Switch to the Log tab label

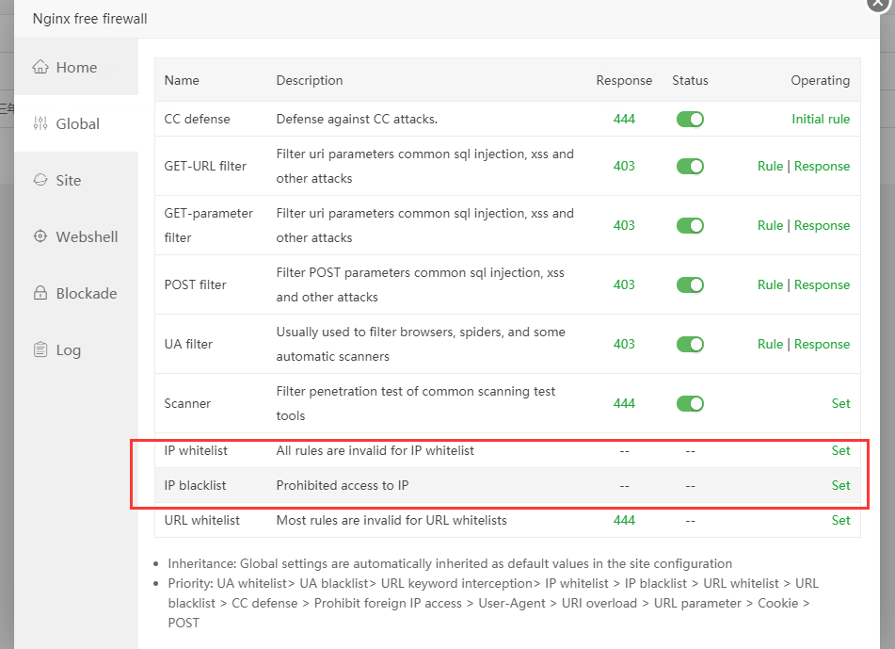(x=69, y=349)
